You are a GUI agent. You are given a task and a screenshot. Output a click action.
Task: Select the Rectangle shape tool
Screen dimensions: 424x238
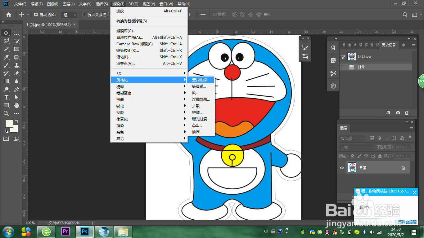click(x=6, y=105)
